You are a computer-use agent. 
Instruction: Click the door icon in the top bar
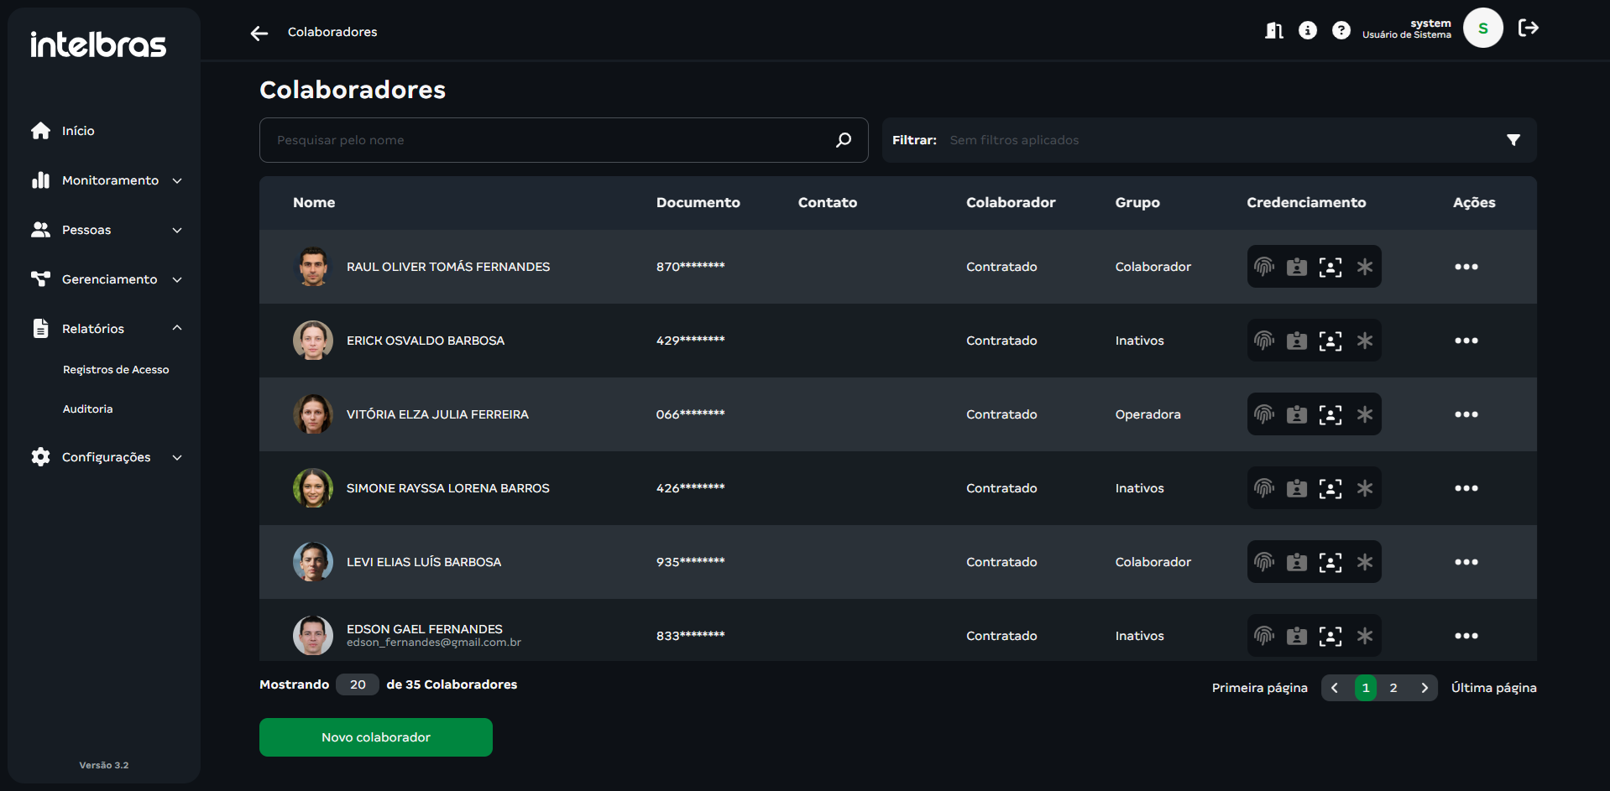[x=1274, y=31]
